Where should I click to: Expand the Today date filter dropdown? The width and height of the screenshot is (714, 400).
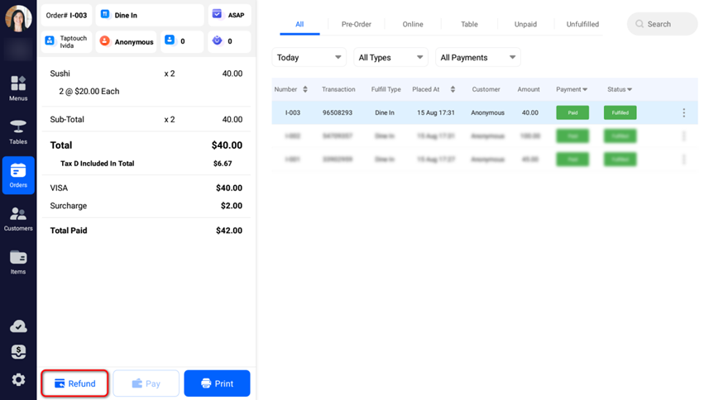(x=309, y=58)
